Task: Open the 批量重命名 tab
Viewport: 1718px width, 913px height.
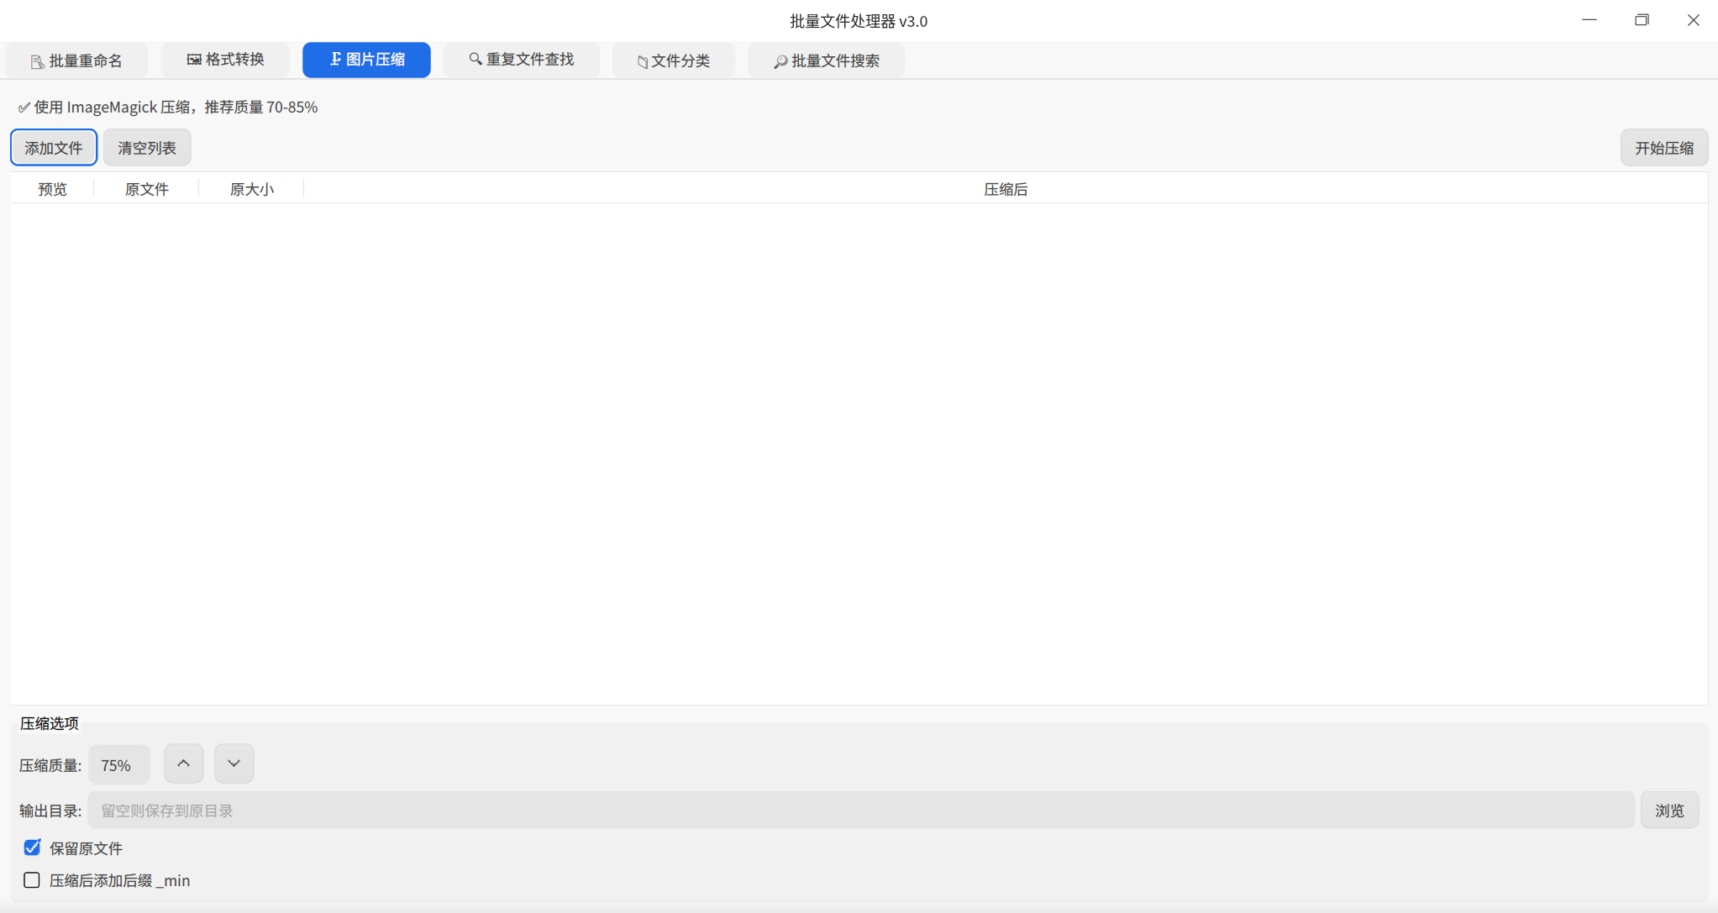Action: tap(76, 60)
